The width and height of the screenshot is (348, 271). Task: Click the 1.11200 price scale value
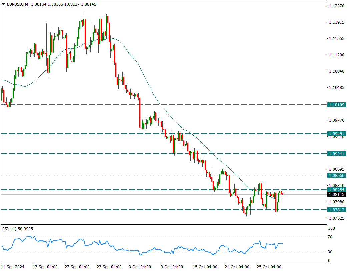337,55
